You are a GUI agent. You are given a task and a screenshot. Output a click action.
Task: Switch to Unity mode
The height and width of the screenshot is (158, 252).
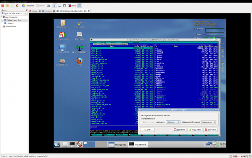(x=72, y=6)
